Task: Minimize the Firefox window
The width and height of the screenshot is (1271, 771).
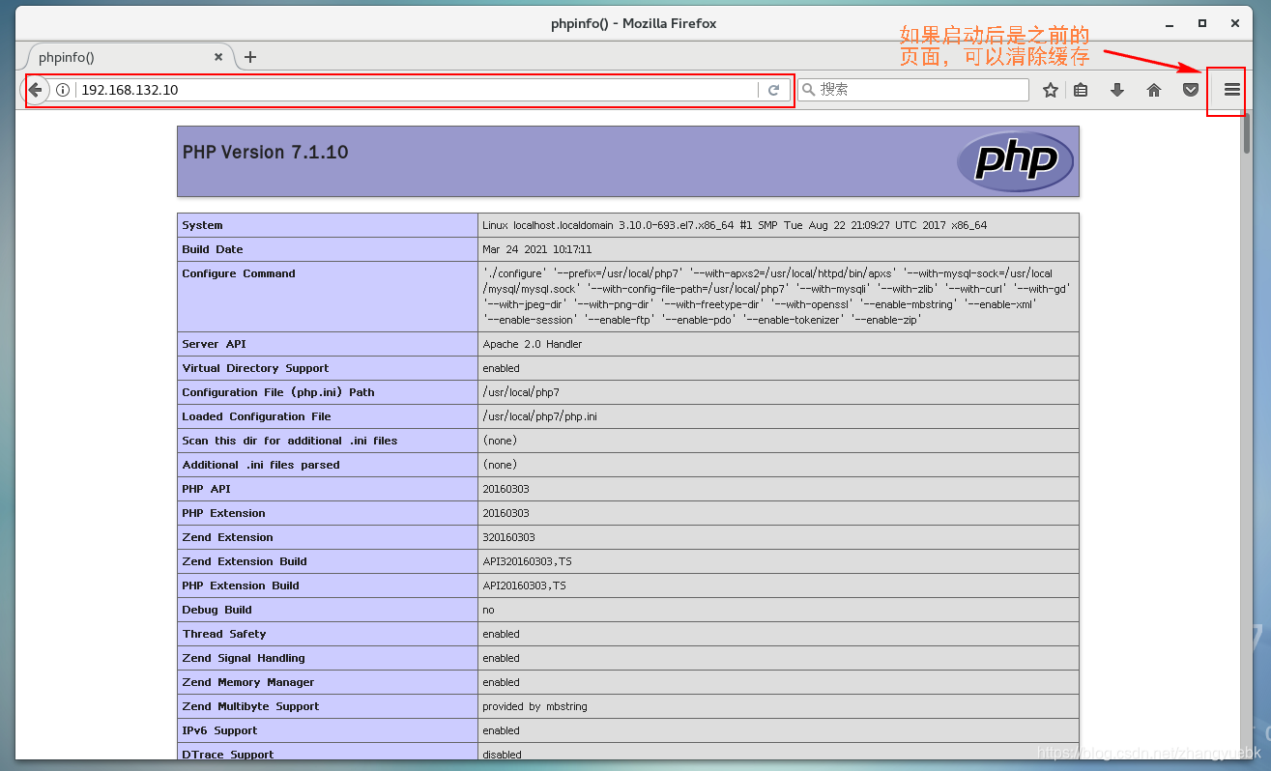Action: click(1170, 23)
